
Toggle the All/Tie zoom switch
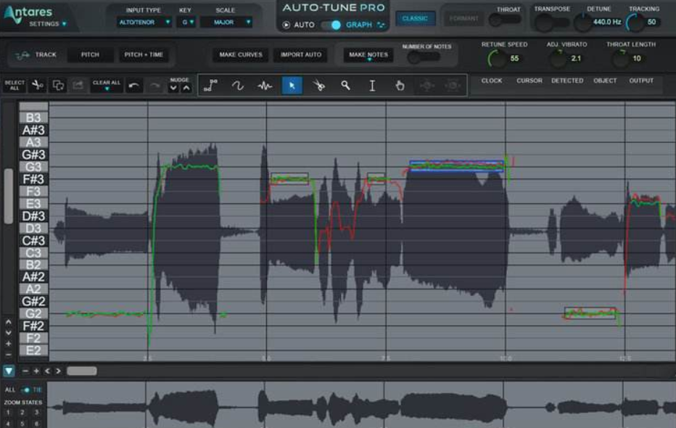(x=25, y=390)
